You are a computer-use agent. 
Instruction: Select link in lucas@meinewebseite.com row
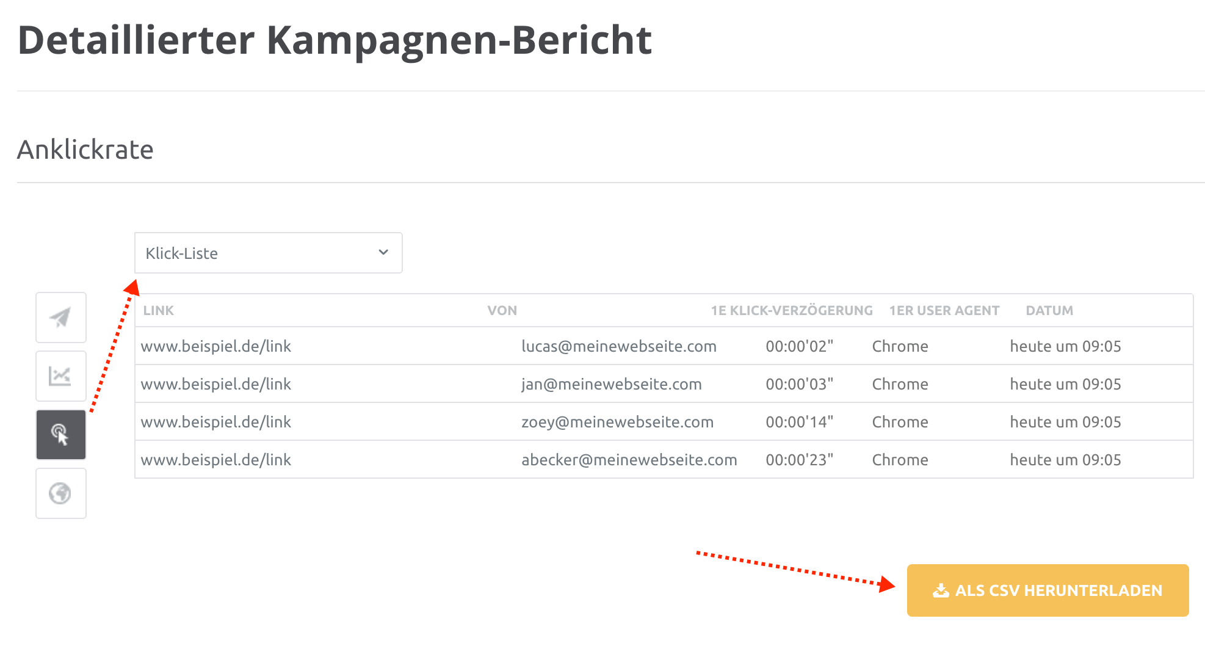[x=216, y=346]
